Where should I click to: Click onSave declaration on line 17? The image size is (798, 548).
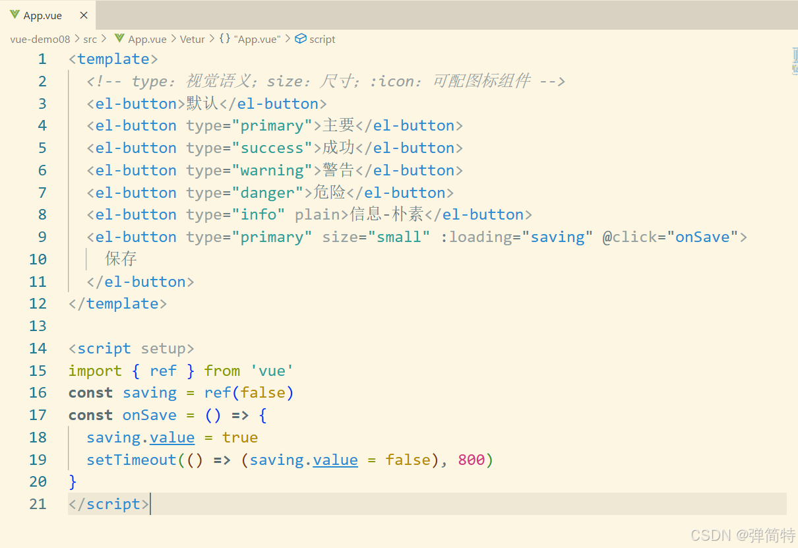point(150,415)
